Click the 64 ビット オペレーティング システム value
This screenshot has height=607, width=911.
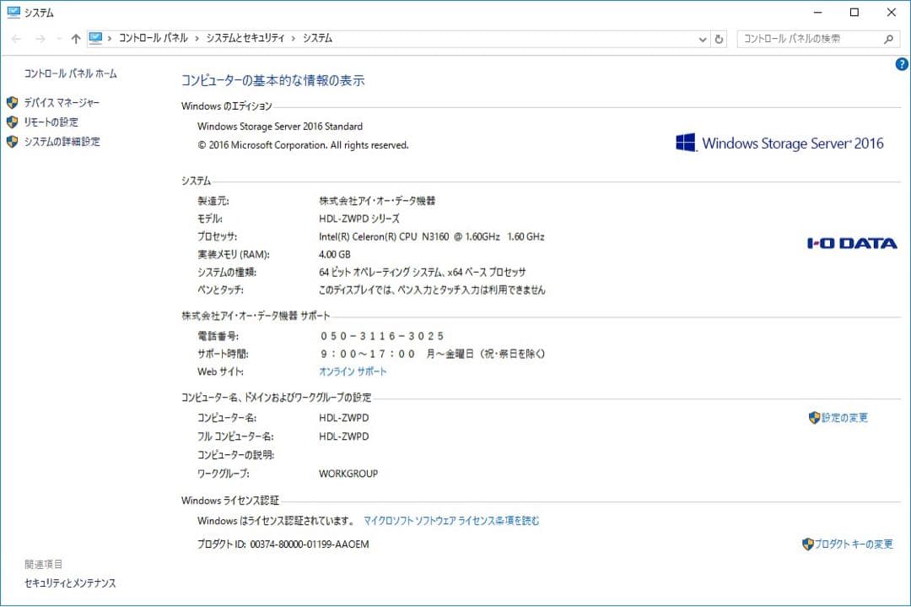pos(423,272)
